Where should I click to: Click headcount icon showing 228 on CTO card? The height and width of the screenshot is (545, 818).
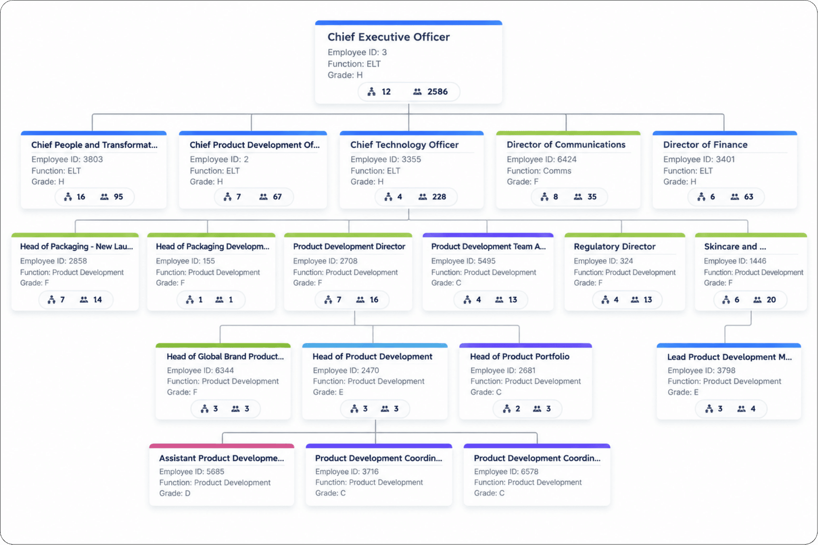tap(423, 197)
